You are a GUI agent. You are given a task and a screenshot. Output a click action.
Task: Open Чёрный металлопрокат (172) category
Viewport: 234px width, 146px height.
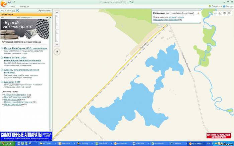click(15, 95)
